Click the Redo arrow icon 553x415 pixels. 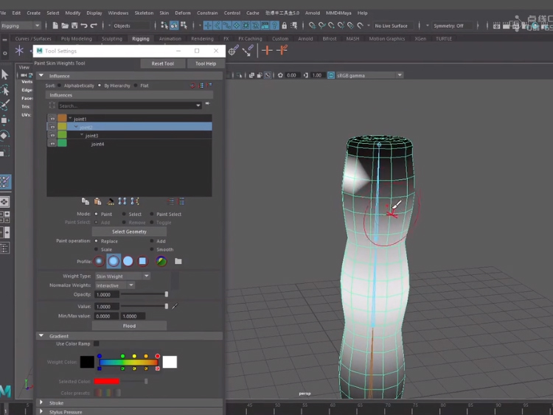pyautogui.click(x=94, y=25)
